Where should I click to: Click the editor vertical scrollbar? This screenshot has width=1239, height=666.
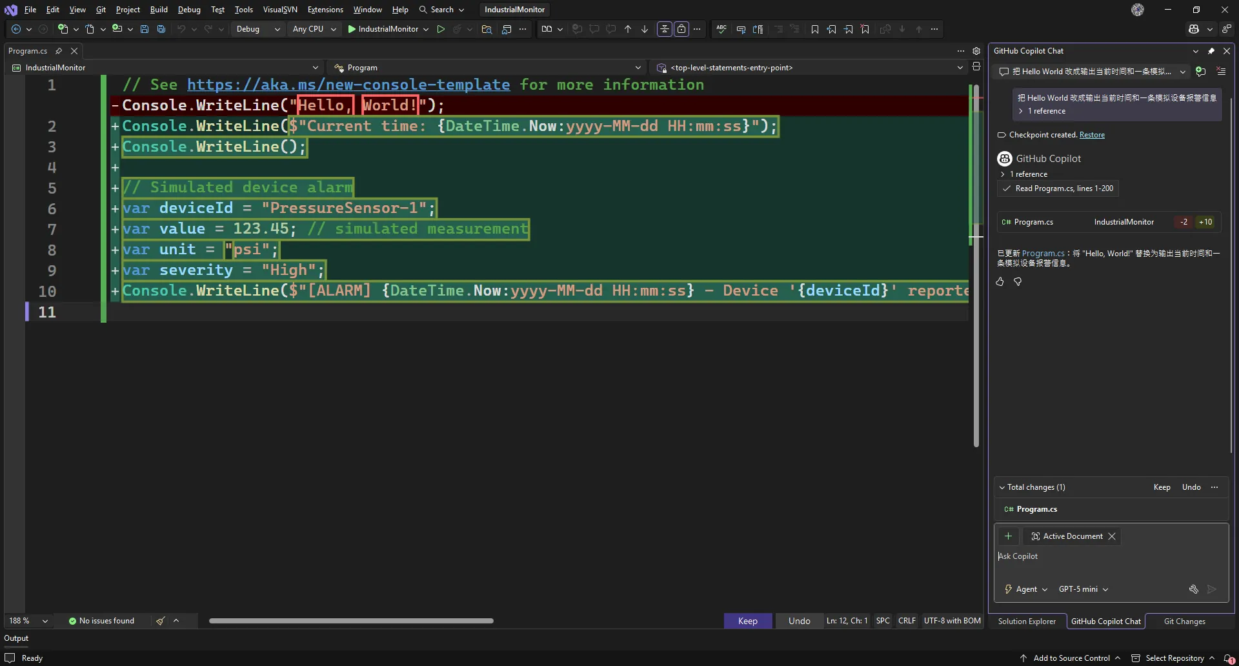976,265
